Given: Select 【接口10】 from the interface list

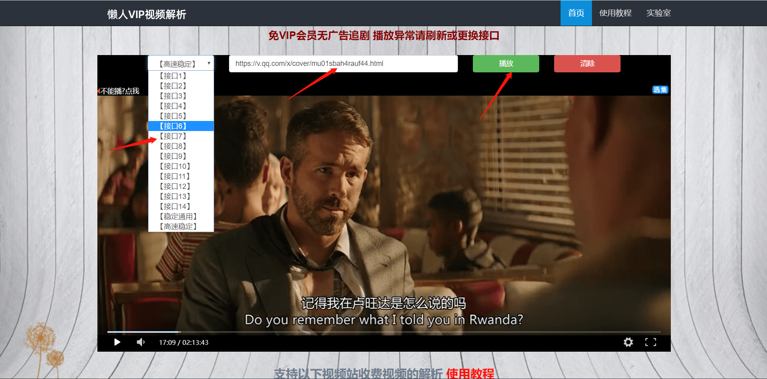Looking at the screenshot, I should coord(175,166).
